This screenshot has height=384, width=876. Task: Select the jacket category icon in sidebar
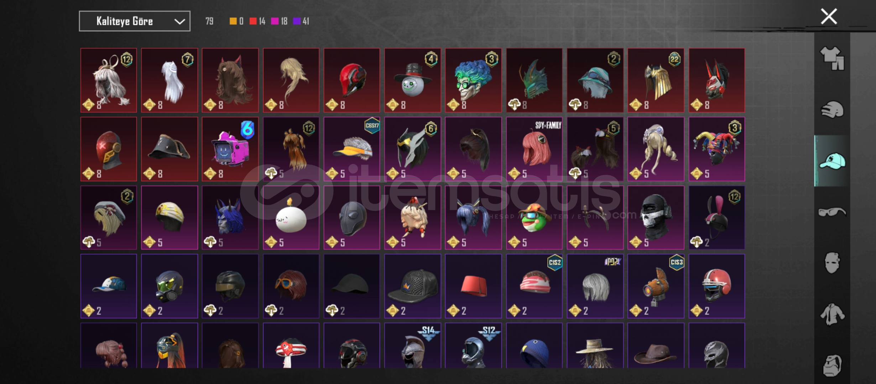832,314
